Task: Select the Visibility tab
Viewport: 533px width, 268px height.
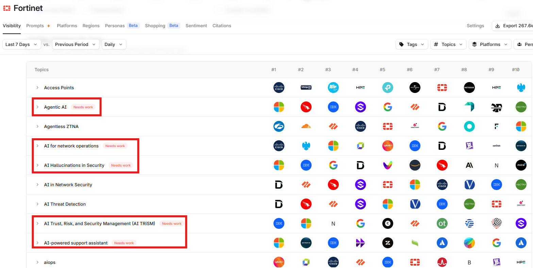Action: click(x=12, y=26)
